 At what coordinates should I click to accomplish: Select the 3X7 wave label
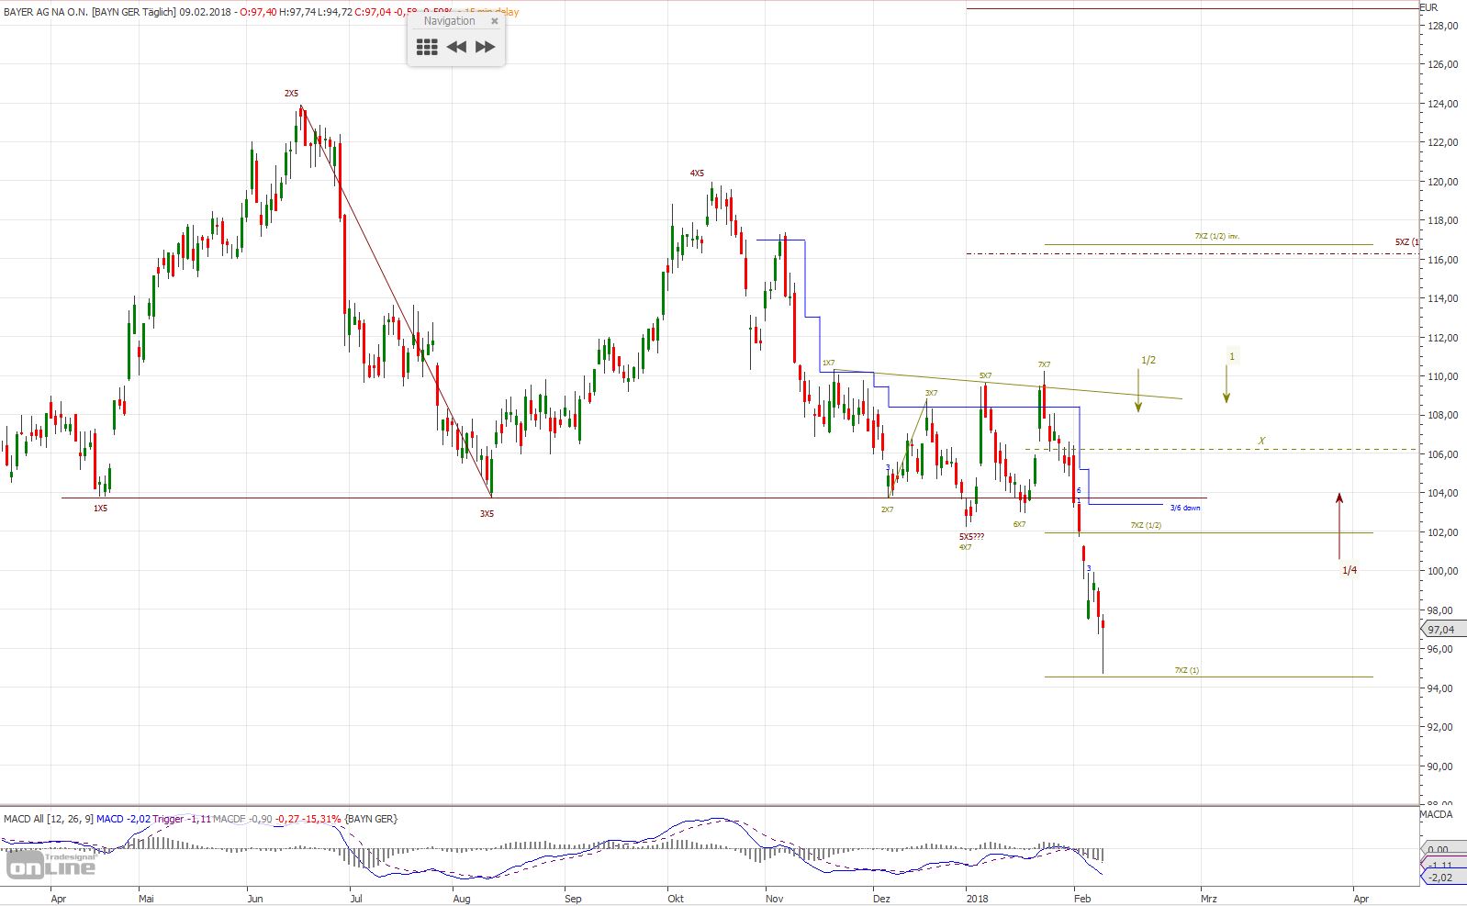[931, 394]
